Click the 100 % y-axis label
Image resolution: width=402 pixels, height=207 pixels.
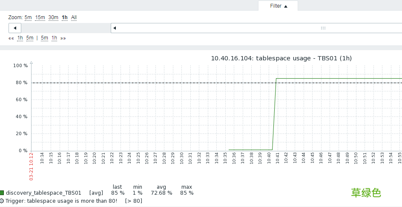[x=20, y=66]
